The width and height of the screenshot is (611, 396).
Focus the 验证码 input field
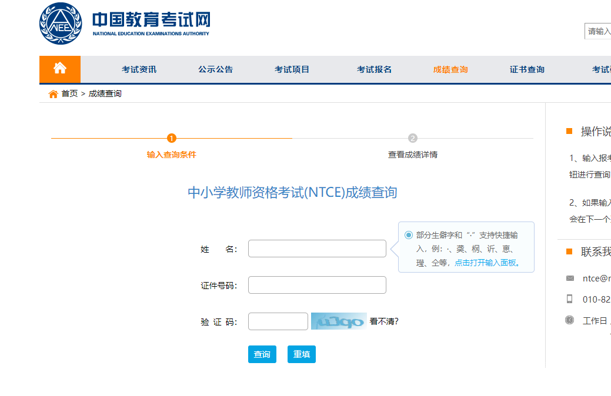point(278,321)
